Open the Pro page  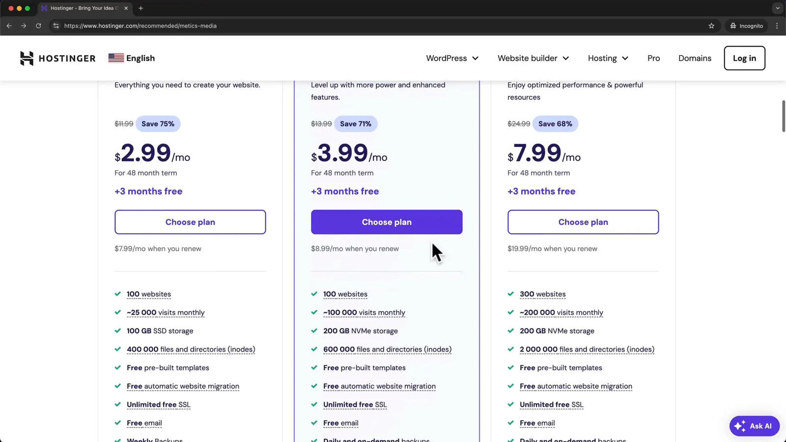pos(653,58)
